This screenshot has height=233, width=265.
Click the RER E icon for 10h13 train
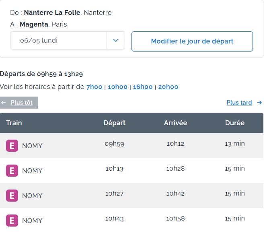pos(12,171)
